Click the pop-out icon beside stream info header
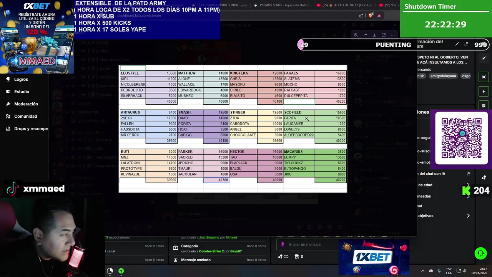The image size is (492, 277). (466, 44)
